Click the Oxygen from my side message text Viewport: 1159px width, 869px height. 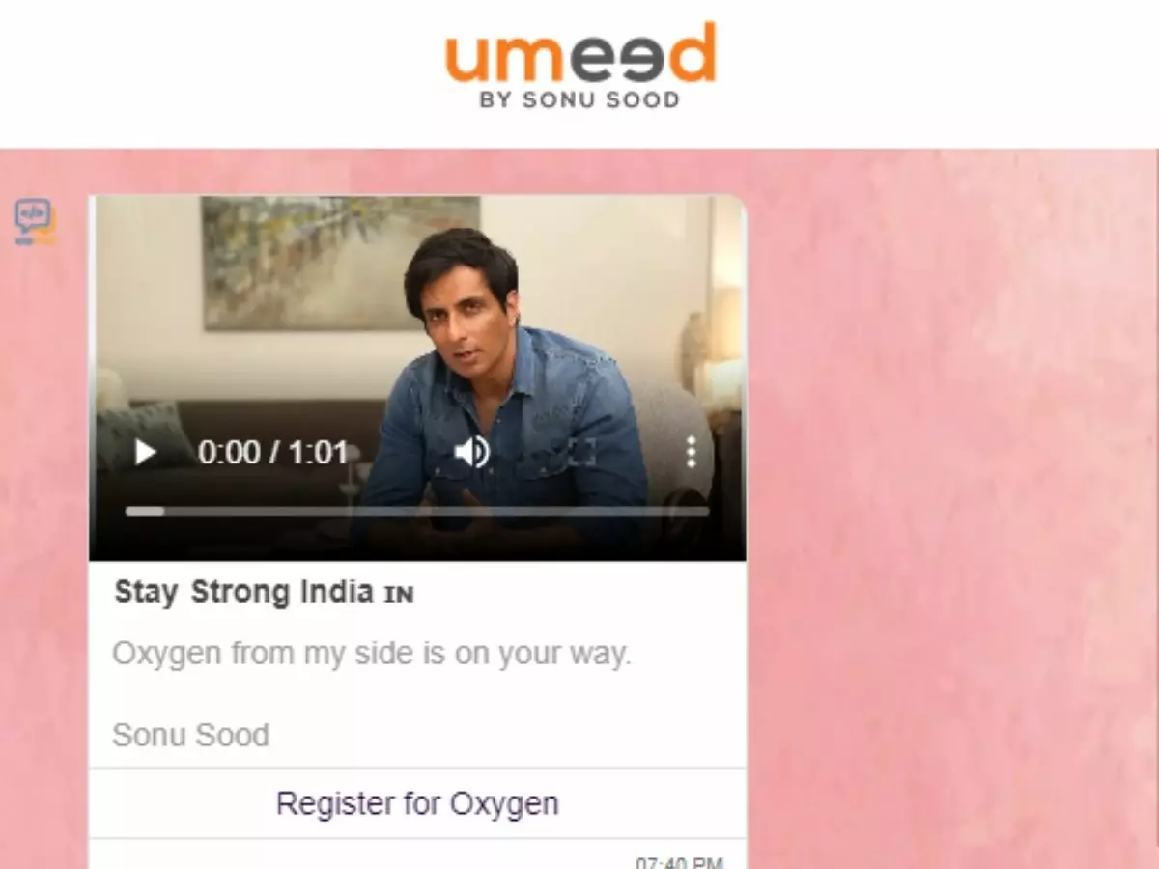[x=372, y=654]
